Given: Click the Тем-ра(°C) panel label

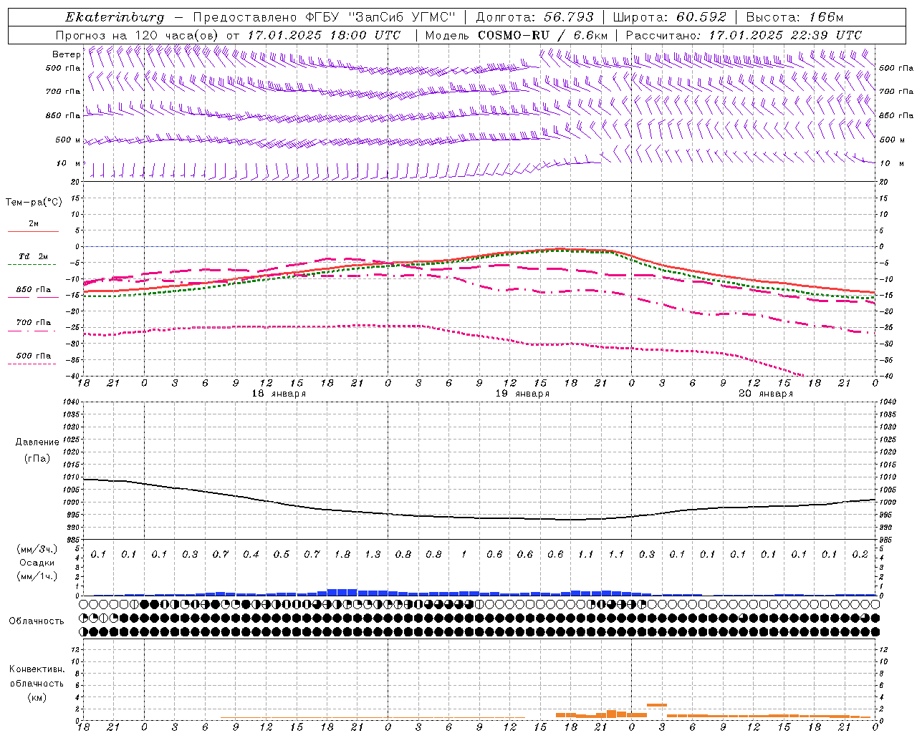Looking at the screenshot, I should pos(34,203).
